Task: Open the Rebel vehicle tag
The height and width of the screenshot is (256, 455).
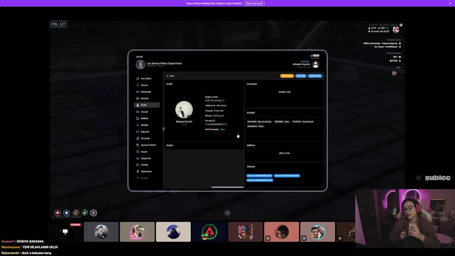Action: (x=256, y=126)
